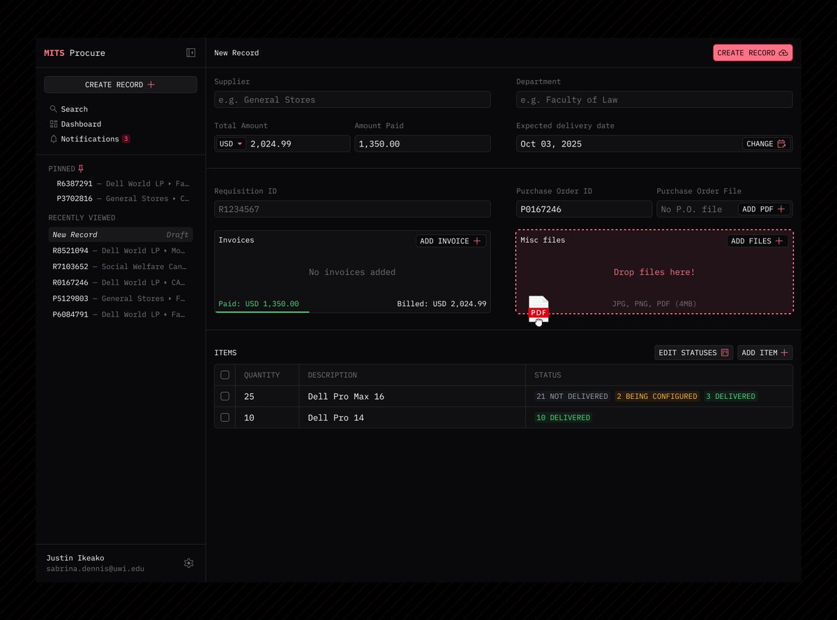Screen dimensions: 837x620
Task: Check the Dell Pro Max 16 row checkbox
Action: (225, 396)
